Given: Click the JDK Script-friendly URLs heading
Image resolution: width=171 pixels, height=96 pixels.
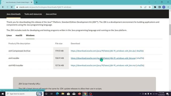Looking at the screenshot, I should point(29,84).
